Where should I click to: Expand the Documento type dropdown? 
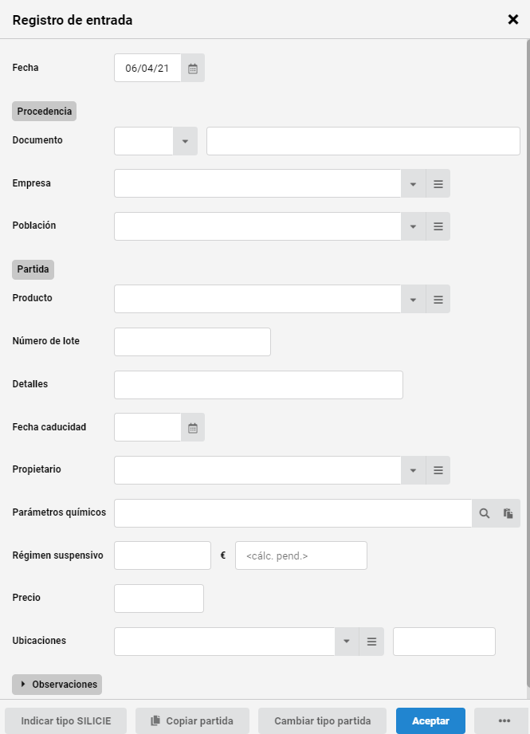click(185, 141)
